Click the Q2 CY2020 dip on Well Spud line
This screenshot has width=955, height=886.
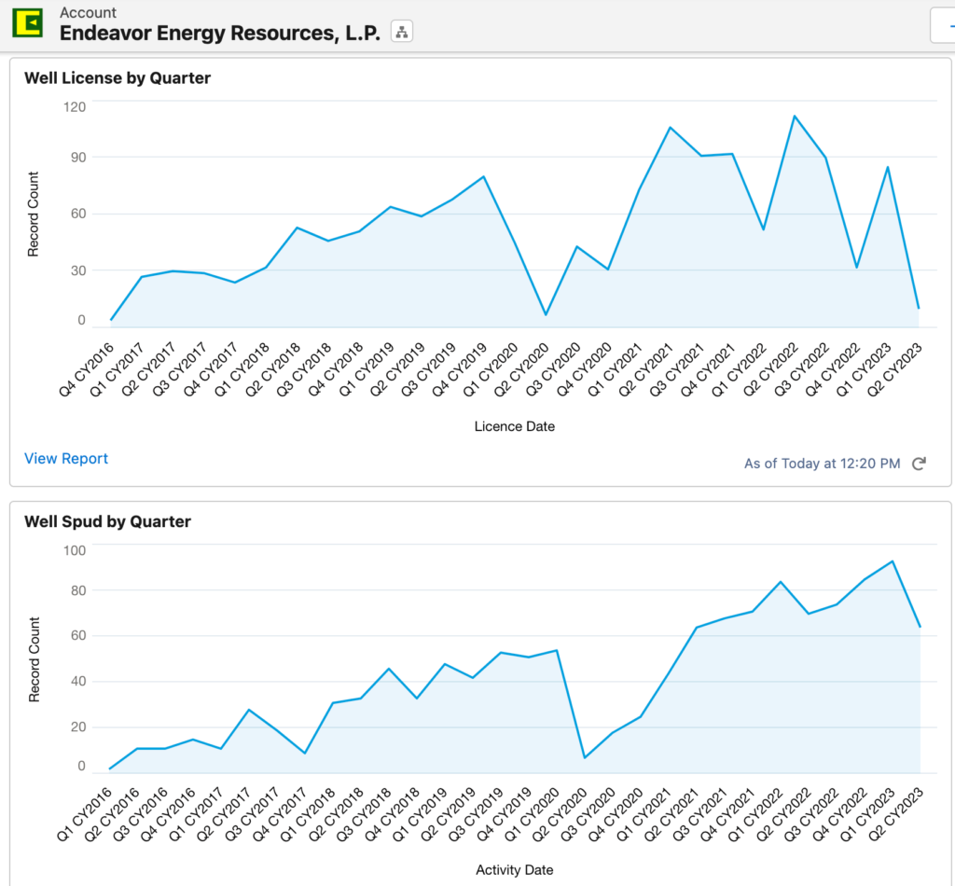[585, 758]
